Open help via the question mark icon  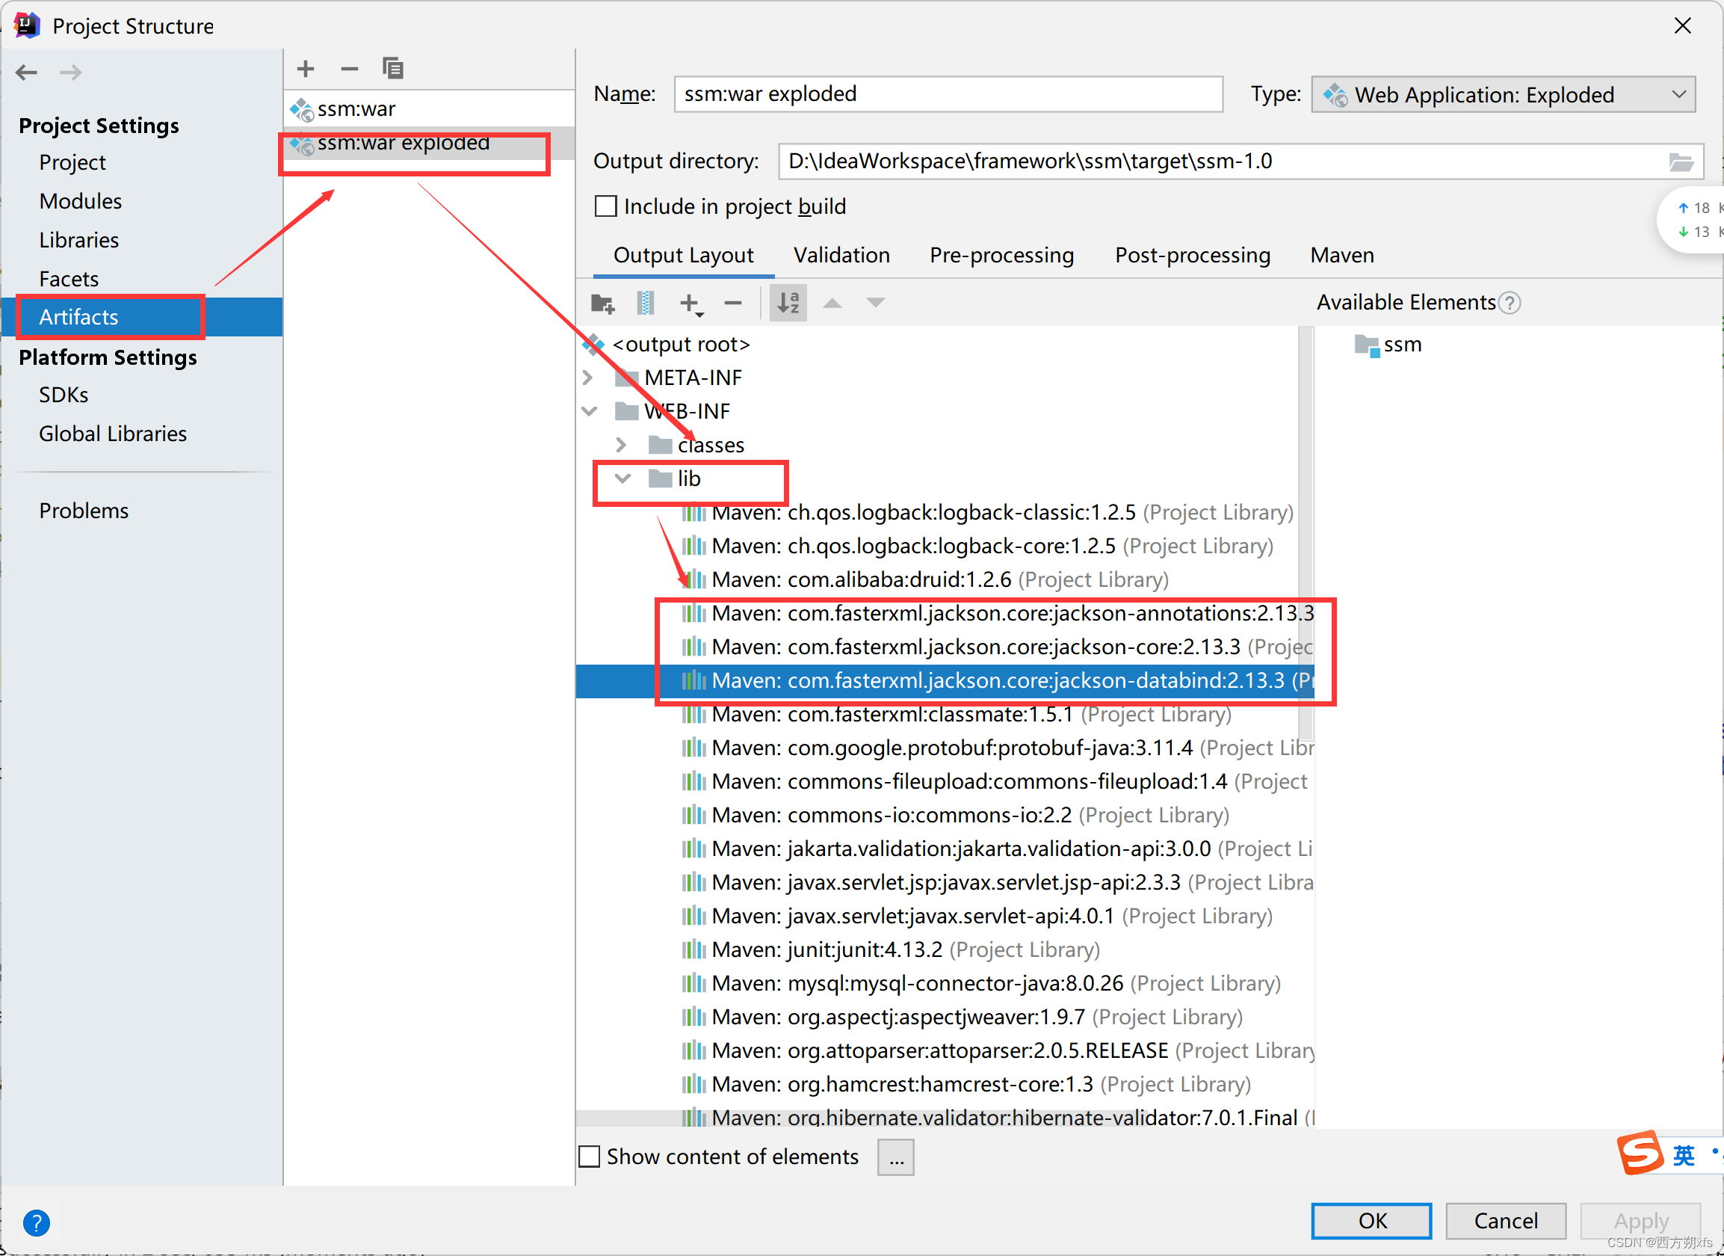pos(37,1222)
